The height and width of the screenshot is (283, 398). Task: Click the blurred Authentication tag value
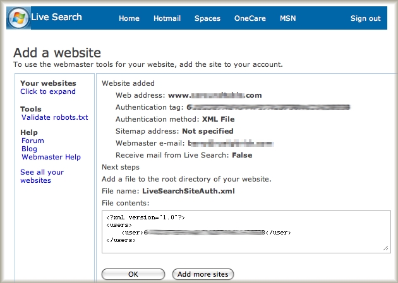coord(268,107)
